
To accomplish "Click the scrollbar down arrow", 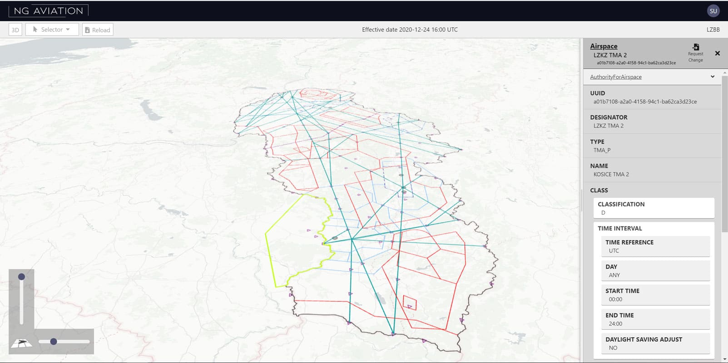I will tap(724, 359).
